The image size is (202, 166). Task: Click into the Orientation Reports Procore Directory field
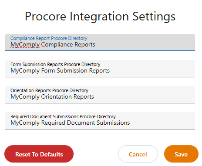pos(100,95)
